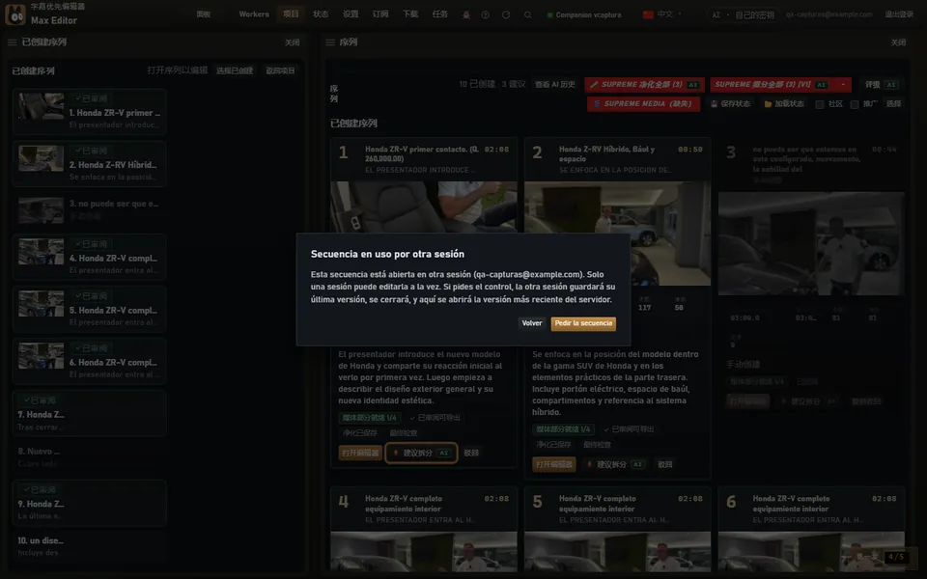Click the AI badge on the 评级 button
This screenshot has width=927, height=579.
[891, 85]
